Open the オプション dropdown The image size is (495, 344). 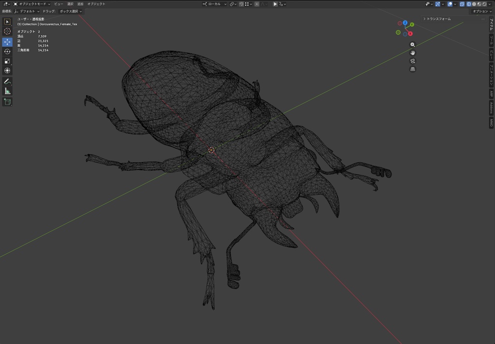click(482, 12)
